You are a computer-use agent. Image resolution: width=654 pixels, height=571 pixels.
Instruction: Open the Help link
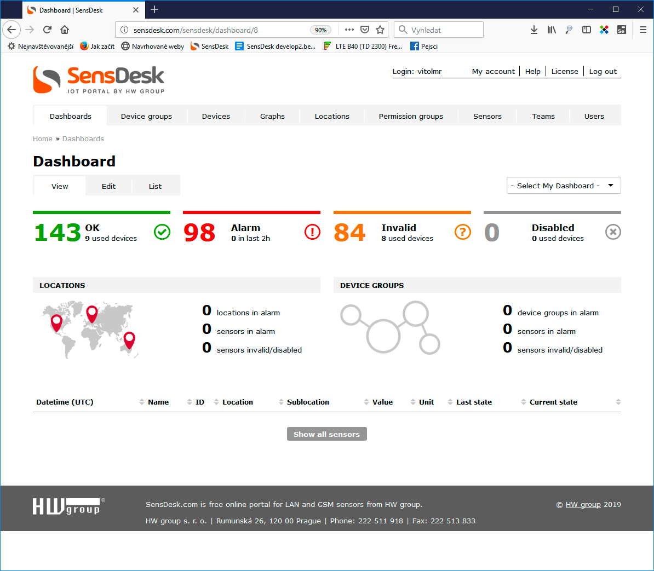532,71
